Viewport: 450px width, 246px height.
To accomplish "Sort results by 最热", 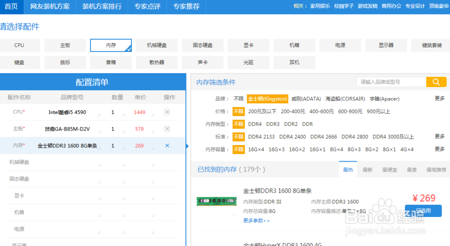I will click(348, 170).
